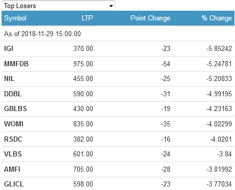This screenshot has height=190, width=235.
Task: Open the MMFDB stock symbol
Action: 16,64
